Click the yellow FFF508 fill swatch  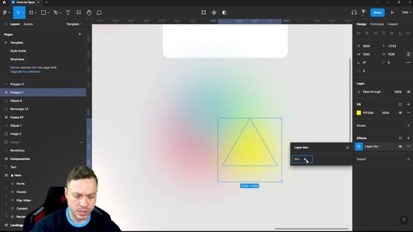[x=359, y=113]
